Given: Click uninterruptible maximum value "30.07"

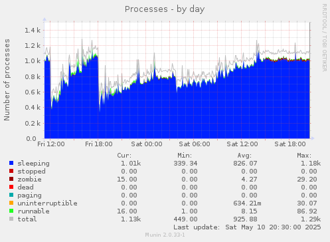Looking at the screenshot, I should pos(307,203).
